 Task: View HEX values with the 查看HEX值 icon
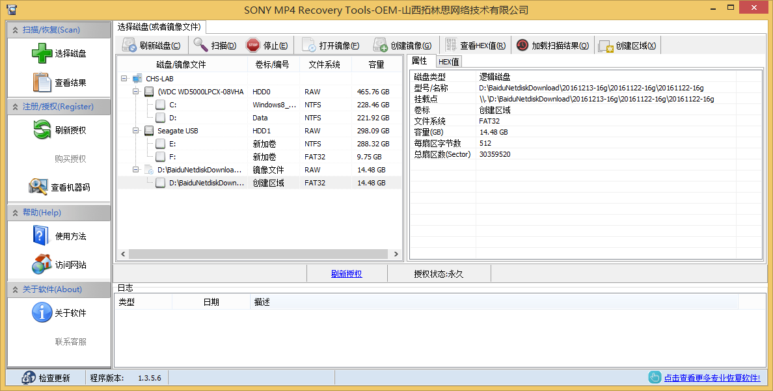pos(451,45)
